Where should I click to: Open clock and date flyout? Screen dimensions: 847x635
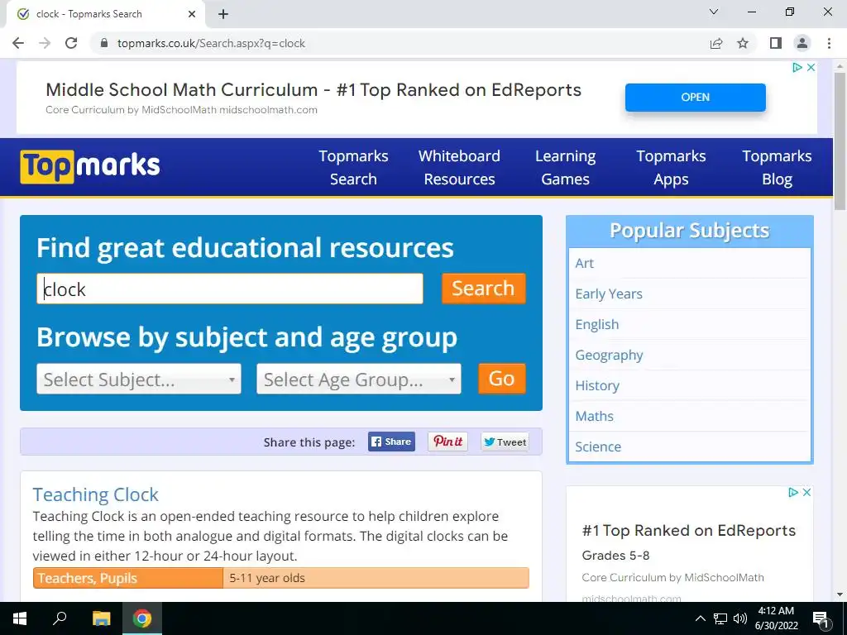pos(776,618)
